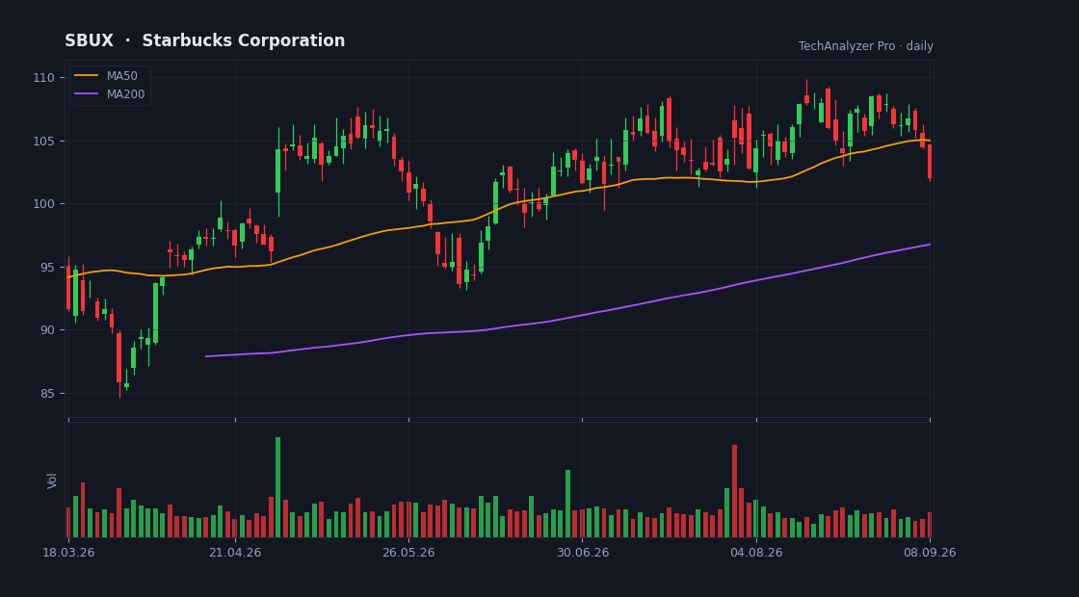Click the 95 price axis label

coord(47,268)
